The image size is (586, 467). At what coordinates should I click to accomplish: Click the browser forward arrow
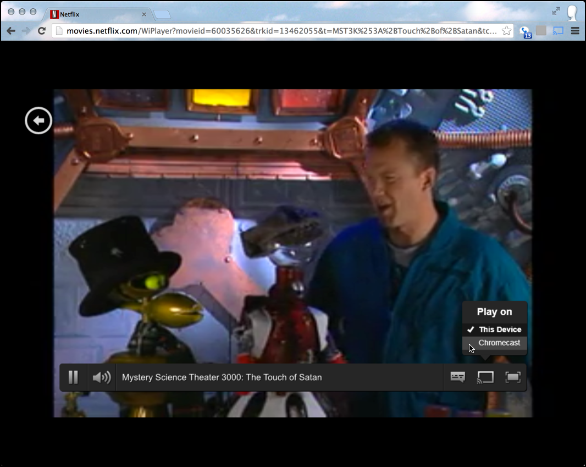pyautogui.click(x=26, y=31)
